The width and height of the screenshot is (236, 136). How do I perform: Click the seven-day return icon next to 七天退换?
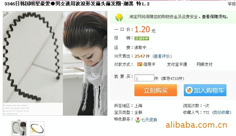point(137,120)
